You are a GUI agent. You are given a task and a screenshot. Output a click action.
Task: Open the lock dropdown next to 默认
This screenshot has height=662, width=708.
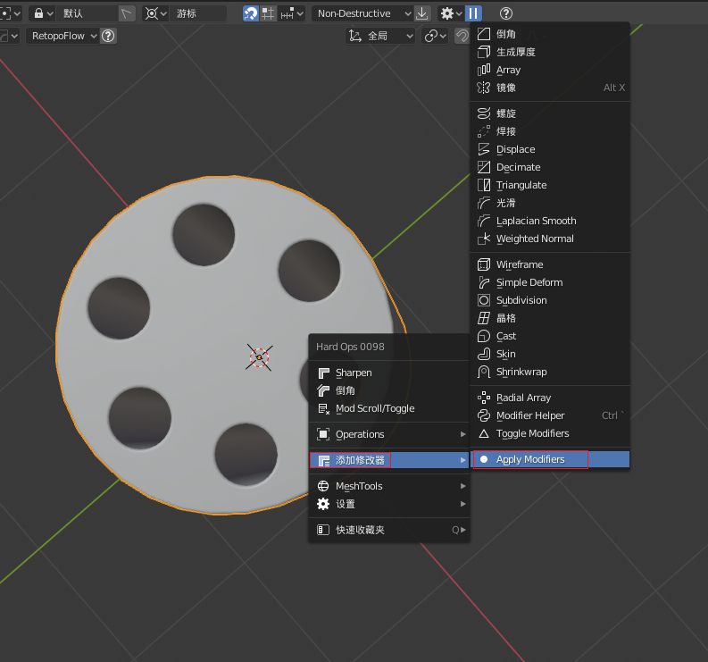[x=44, y=13]
